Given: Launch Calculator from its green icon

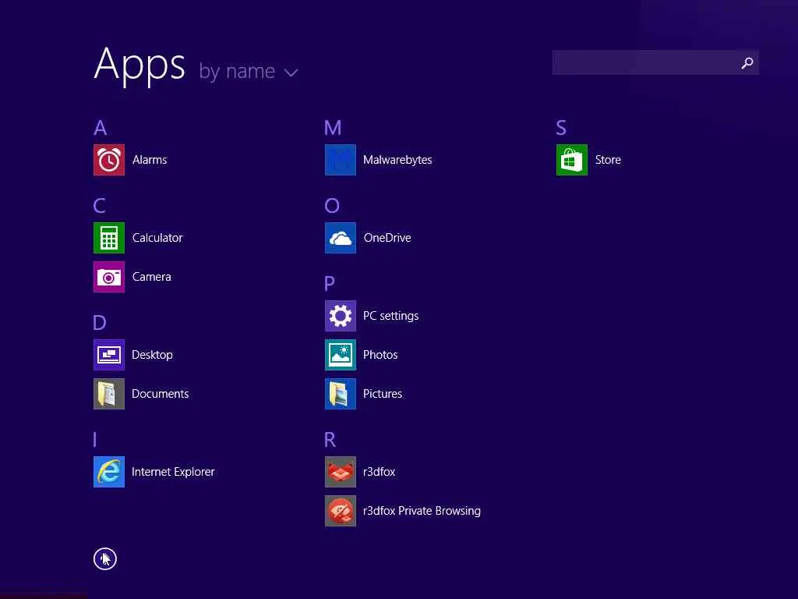Looking at the screenshot, I should click(109, 238).
